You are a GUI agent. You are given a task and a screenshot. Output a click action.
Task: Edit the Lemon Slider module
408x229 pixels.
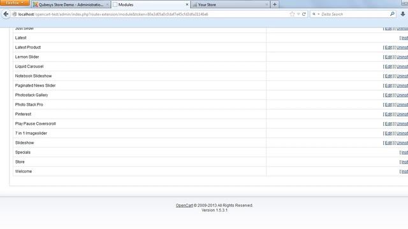[x=388, y=57]
